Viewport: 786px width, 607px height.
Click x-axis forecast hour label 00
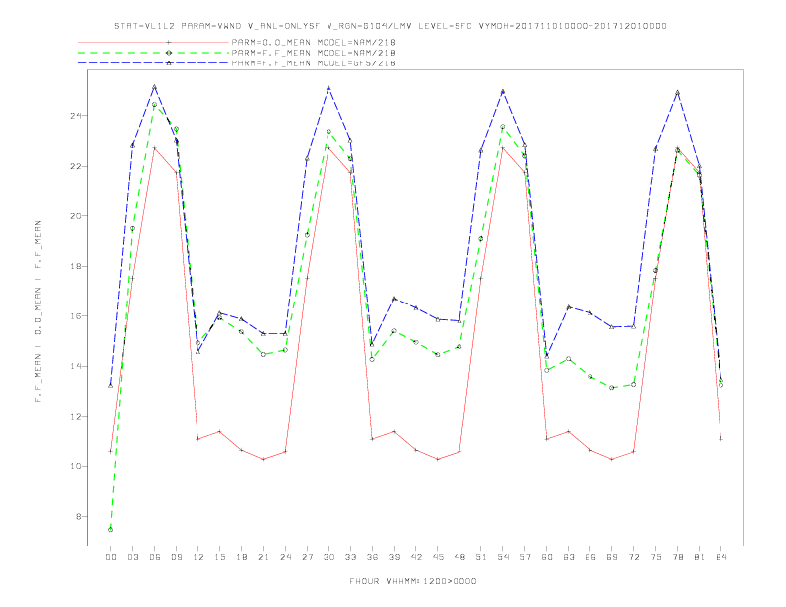tap(111, 557)
